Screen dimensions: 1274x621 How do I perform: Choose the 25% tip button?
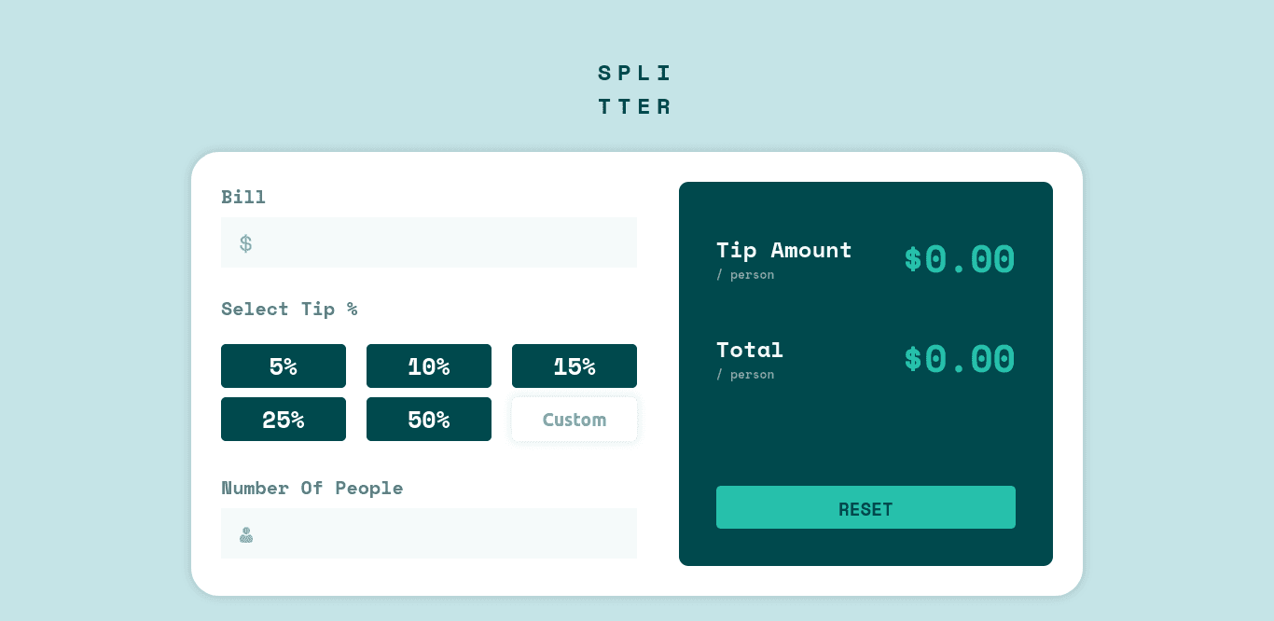(x=284, y=419)
